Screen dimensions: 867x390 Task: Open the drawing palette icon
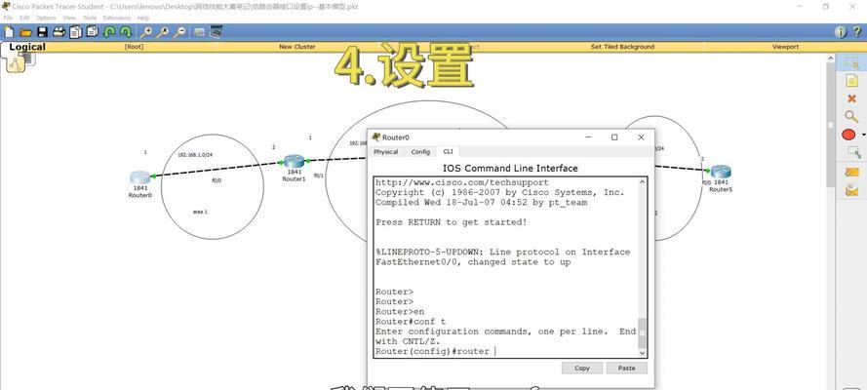coord(199,32)
